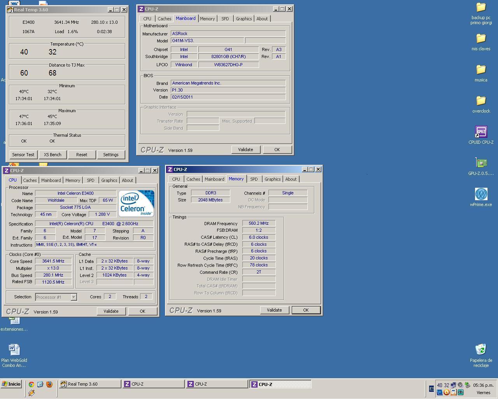Click the Inicio start button
The width and height of the screenshot is (498, 400).
(x=11, y=384)
